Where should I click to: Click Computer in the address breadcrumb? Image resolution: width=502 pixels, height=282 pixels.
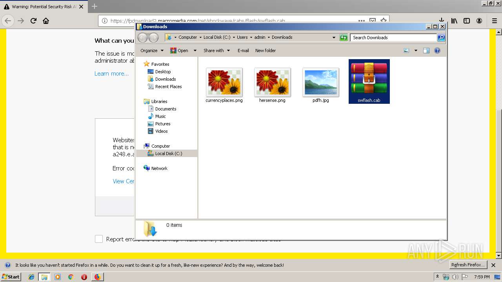click(x=187, y=37)
